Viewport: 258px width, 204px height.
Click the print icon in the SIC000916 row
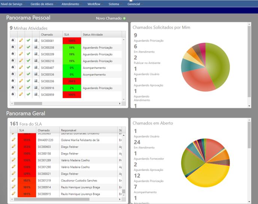[x=13, y=88]
